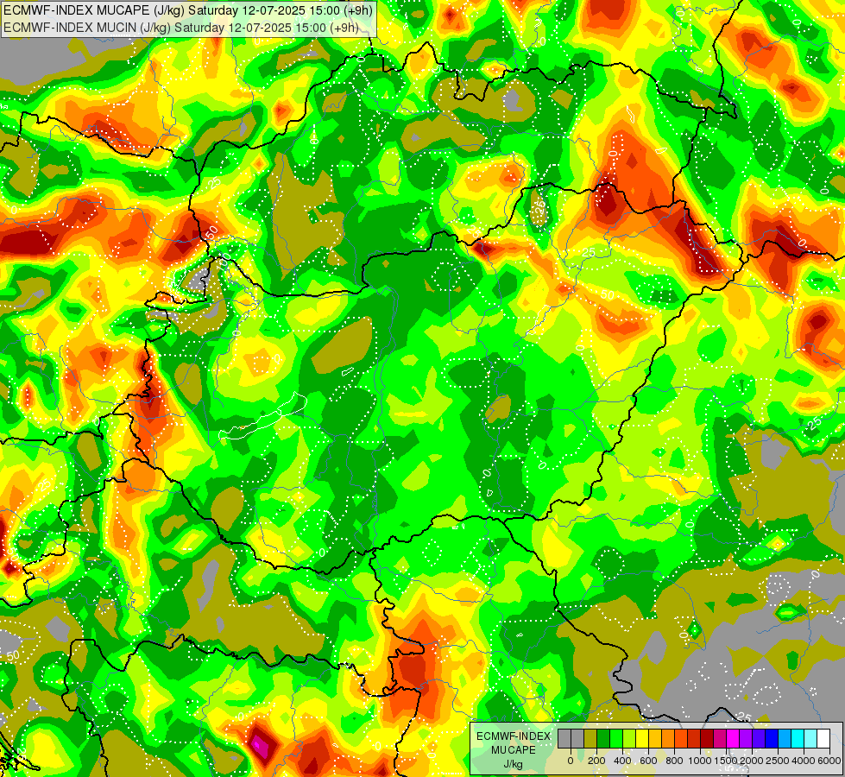Click the legend value 600
The height and width of the screenshot is (777, 845).
coord(648,761)
